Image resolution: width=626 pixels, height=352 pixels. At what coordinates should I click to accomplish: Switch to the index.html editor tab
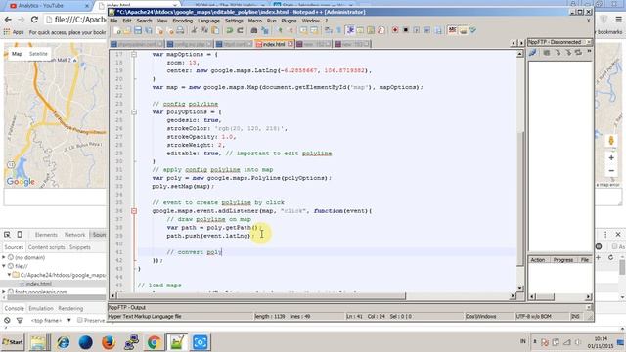coord(274,44)
